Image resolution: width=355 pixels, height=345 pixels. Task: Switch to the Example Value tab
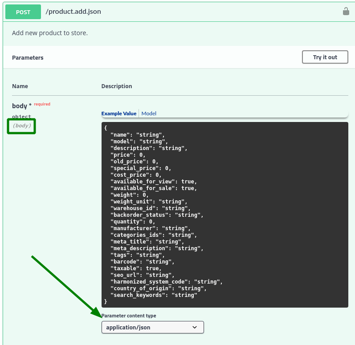(x=119, y=114)
